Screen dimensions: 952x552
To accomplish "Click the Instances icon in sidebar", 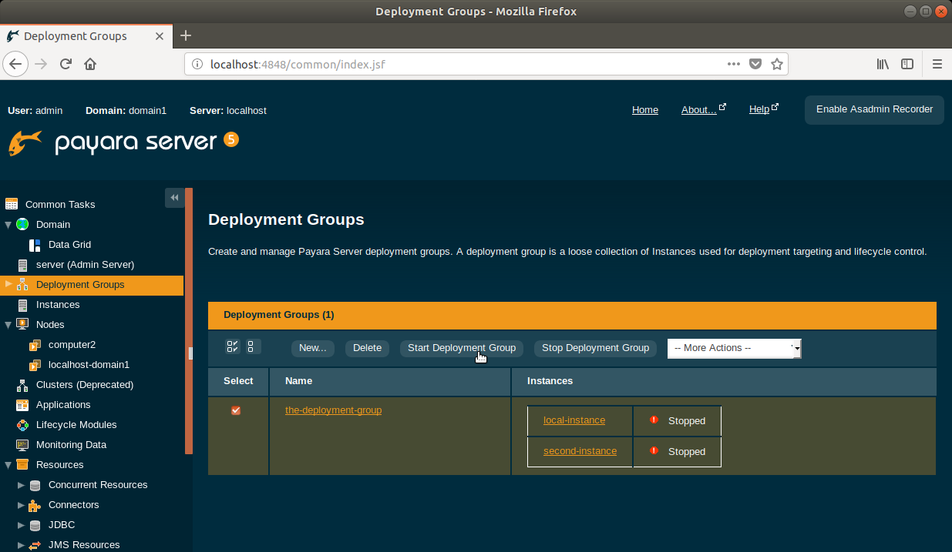I will (22, 305).
